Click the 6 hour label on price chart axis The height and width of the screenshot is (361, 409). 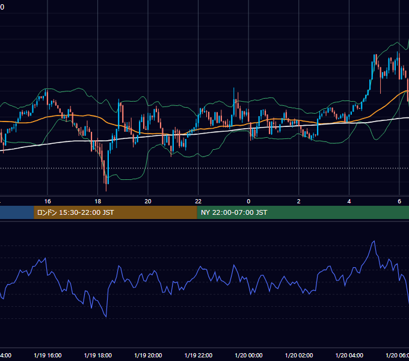coord(399,202)
